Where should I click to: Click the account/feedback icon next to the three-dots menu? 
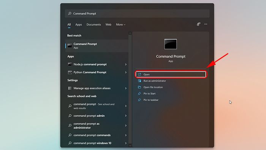click(x=198, y=24)
